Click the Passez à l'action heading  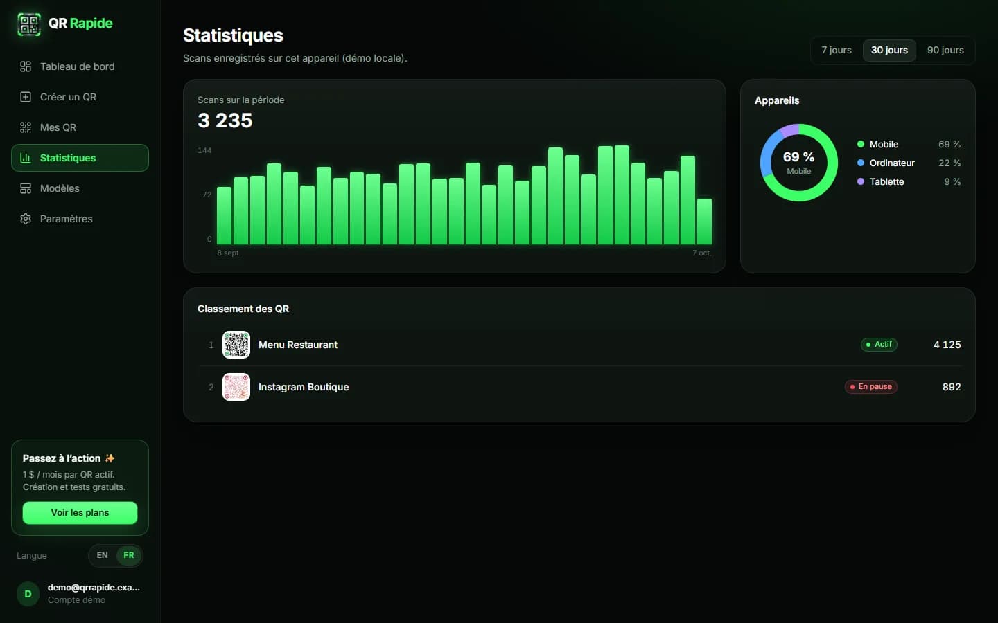click(69, 458)
